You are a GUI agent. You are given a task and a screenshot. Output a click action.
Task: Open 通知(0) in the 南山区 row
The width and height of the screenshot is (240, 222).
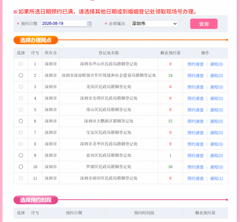tap(216, 110)
